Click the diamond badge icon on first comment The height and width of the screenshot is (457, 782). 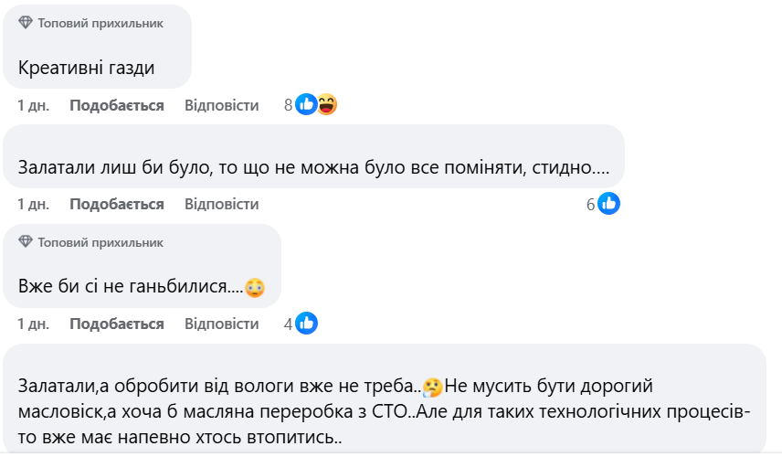(x=26, y=23)
